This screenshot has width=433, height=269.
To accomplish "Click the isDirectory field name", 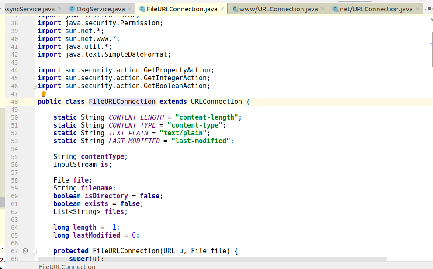I will coord(106,196).
